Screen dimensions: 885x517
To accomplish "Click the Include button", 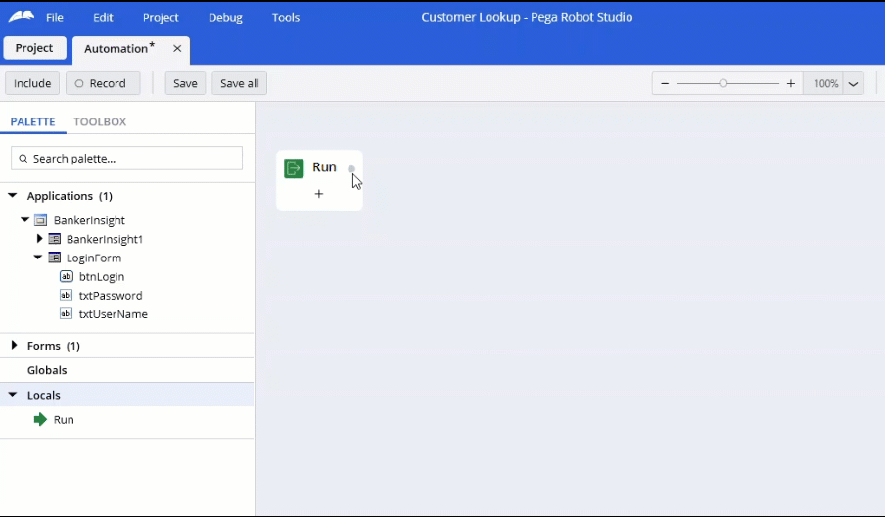I will [x=32, y=83].
